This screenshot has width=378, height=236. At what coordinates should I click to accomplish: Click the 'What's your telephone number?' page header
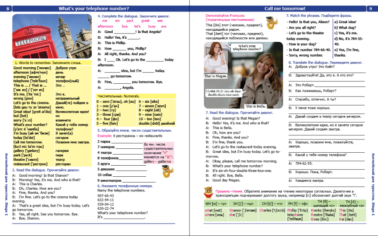[94, 8]
